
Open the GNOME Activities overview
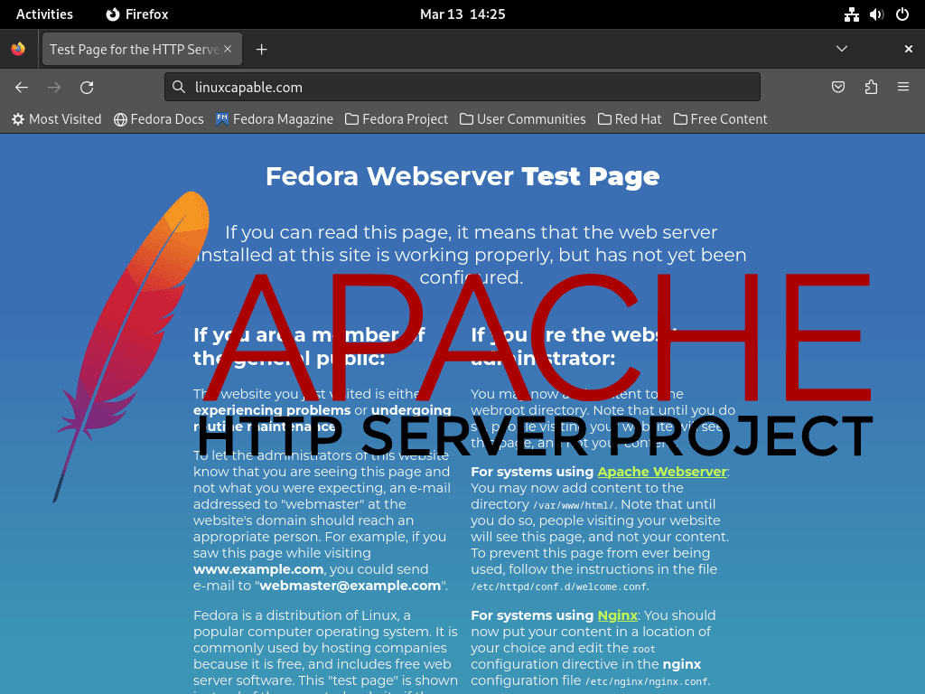point(44,14)
